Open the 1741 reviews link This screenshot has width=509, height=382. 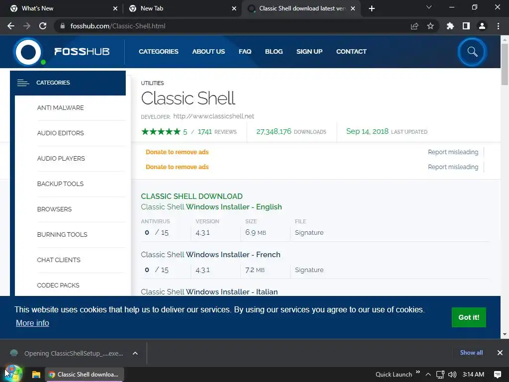(217, 132)
